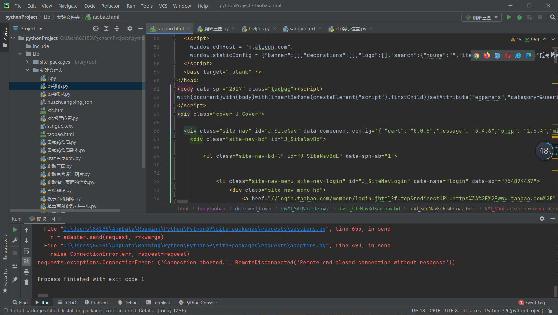This screenshot has height=315, width=558.
Task: Toggle the Structure tool window
Action: (5, 247)
